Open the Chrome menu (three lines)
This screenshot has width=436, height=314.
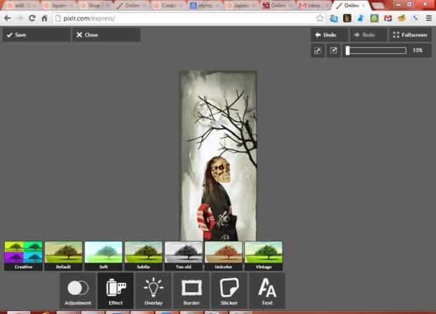tap(429, 18)
